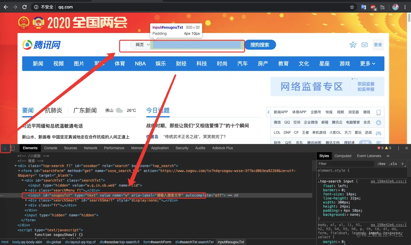Open the Security tab

pyautogui.click(x=182, y=148)
